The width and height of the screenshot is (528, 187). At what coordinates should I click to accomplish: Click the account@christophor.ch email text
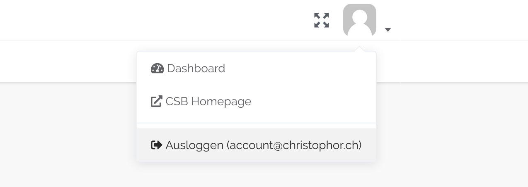(294, 145)
